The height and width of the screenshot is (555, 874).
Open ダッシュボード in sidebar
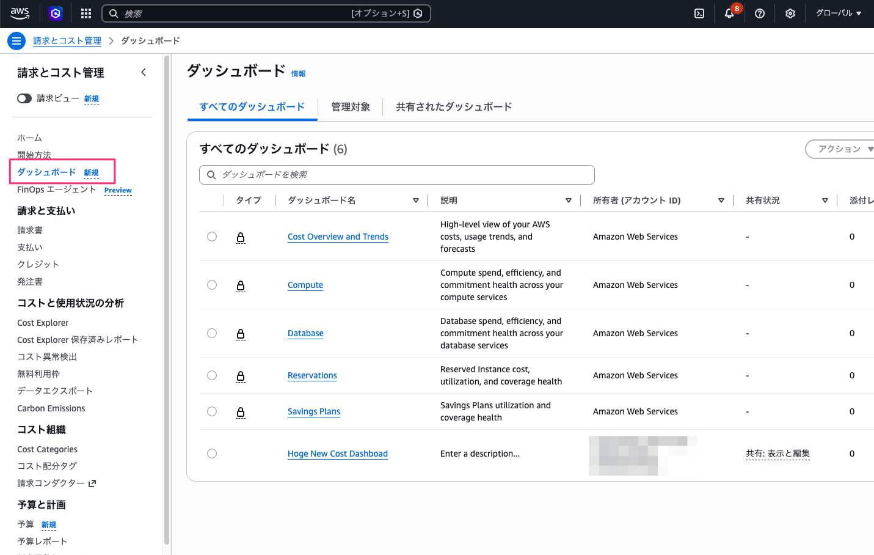click(x=46, y=172)
